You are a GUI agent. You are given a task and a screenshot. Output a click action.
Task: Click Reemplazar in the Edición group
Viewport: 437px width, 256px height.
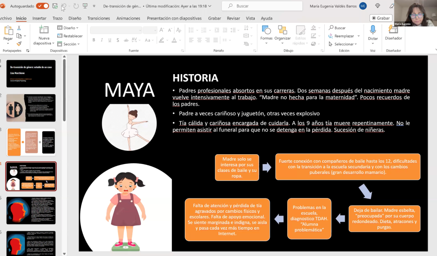(x=344, y=36)
